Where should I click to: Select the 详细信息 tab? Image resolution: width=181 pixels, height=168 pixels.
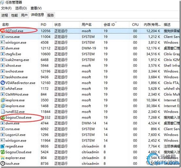[x=37, y=15]
